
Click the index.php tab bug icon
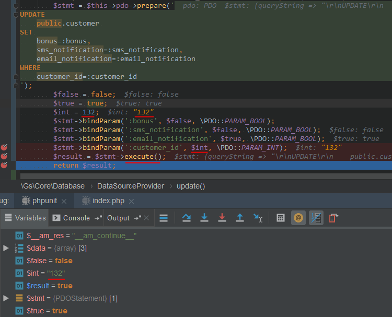pyautogui.click(x=86, y=201)
